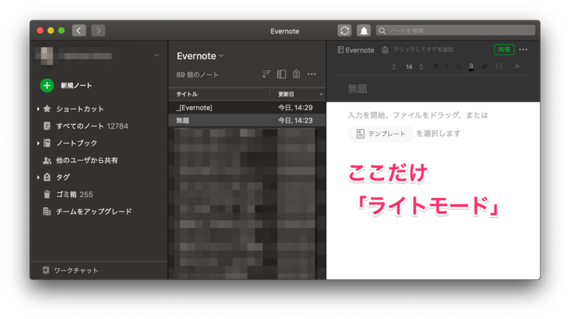
Task: Expand the タグ section
Action: click(38, 177)
